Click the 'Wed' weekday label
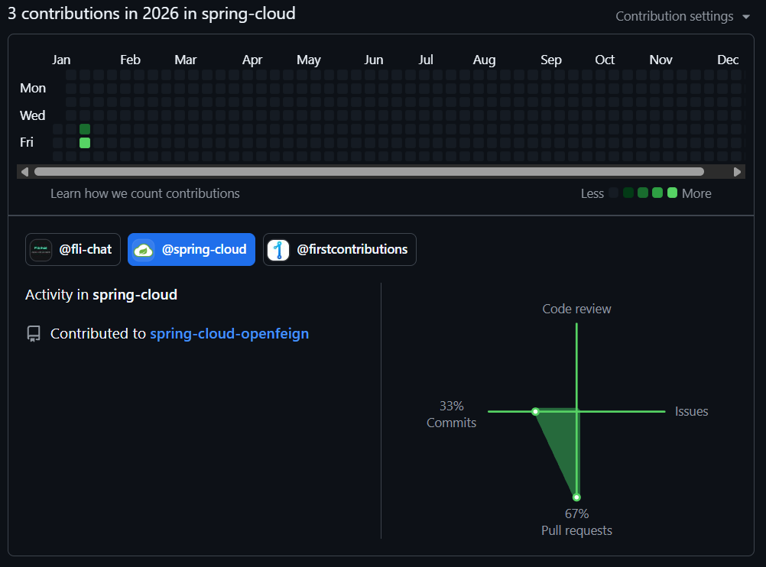The image size is (766, 567). pos(32,115)
